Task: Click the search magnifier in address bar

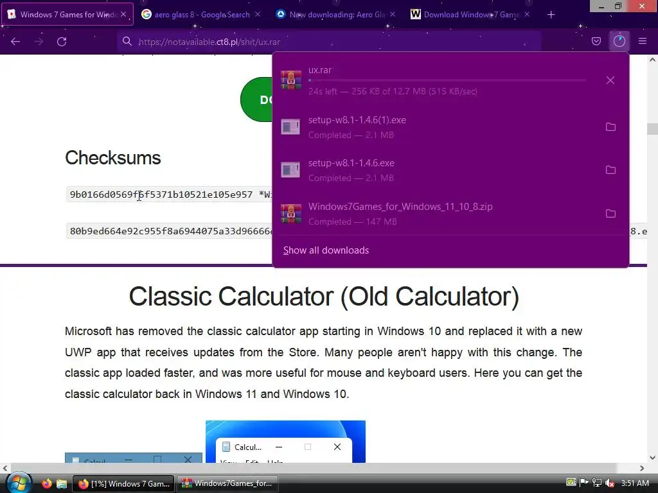Action: coord(127,42)
